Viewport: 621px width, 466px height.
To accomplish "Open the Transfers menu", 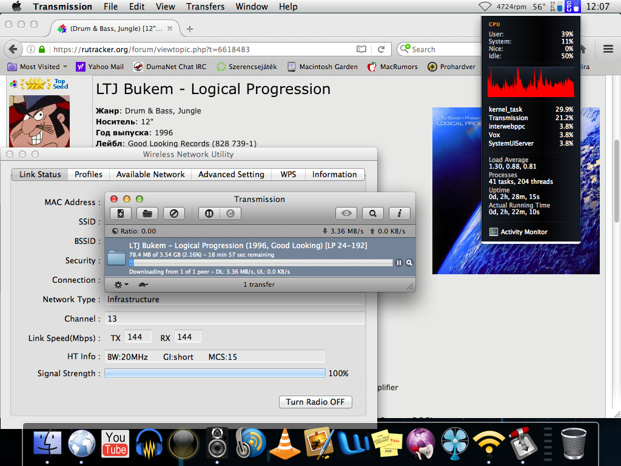I will [x=205, y=7].
